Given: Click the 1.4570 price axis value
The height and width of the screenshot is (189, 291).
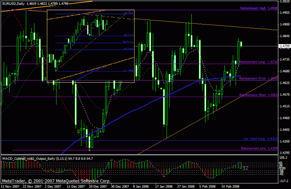Looking at the screenshot, I should pyautogui.click(x=285, y=95).
